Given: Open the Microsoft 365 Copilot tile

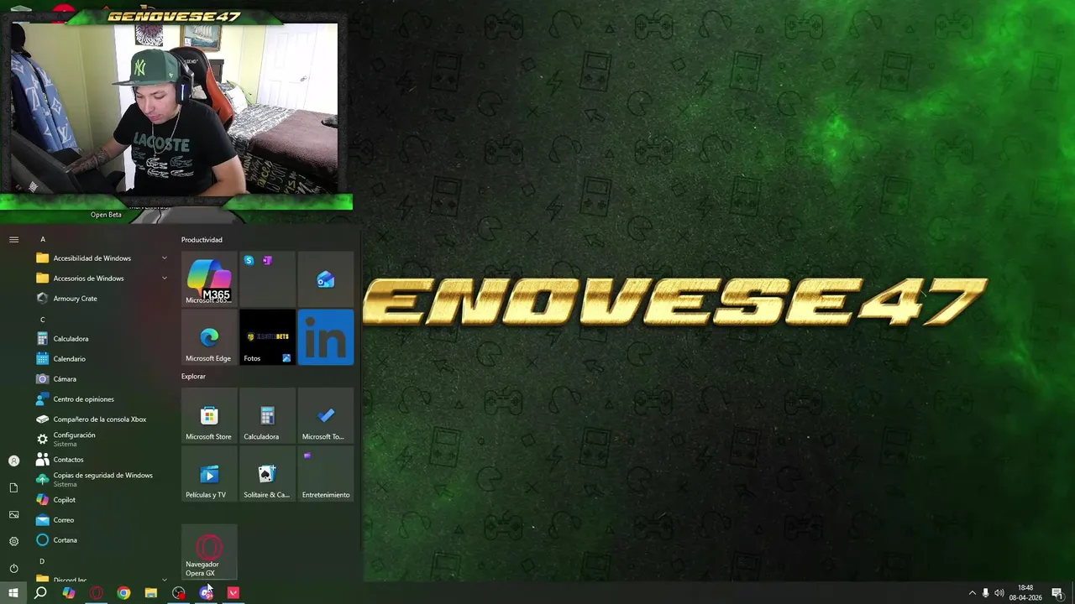Looking at the screenshot, I should (209, 279).
